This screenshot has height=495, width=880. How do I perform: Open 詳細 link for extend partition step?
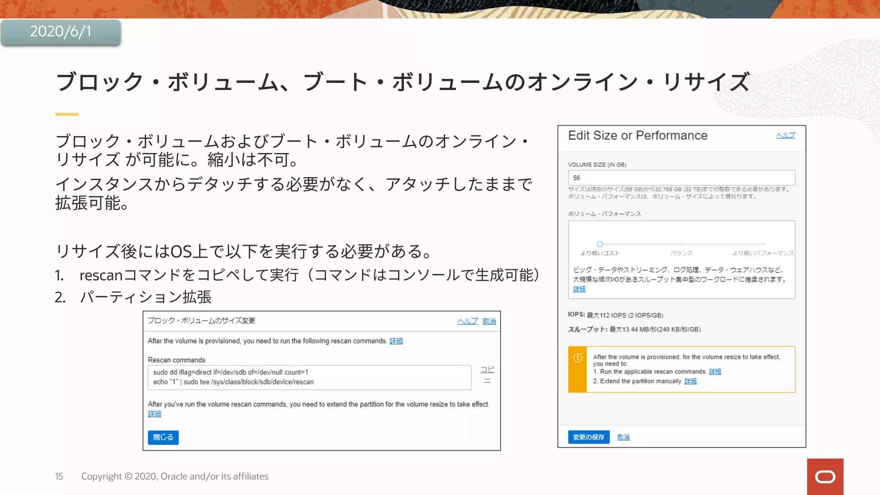[690, 381]
